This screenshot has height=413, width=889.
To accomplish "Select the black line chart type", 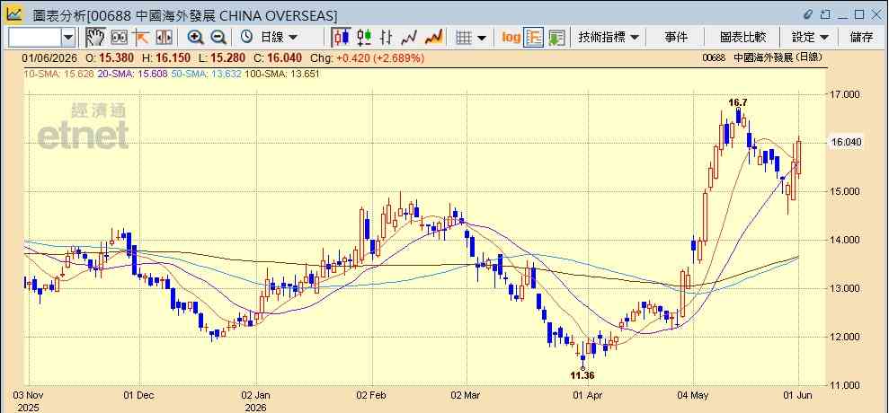I will pyautogui.click(x=409, y=38).
